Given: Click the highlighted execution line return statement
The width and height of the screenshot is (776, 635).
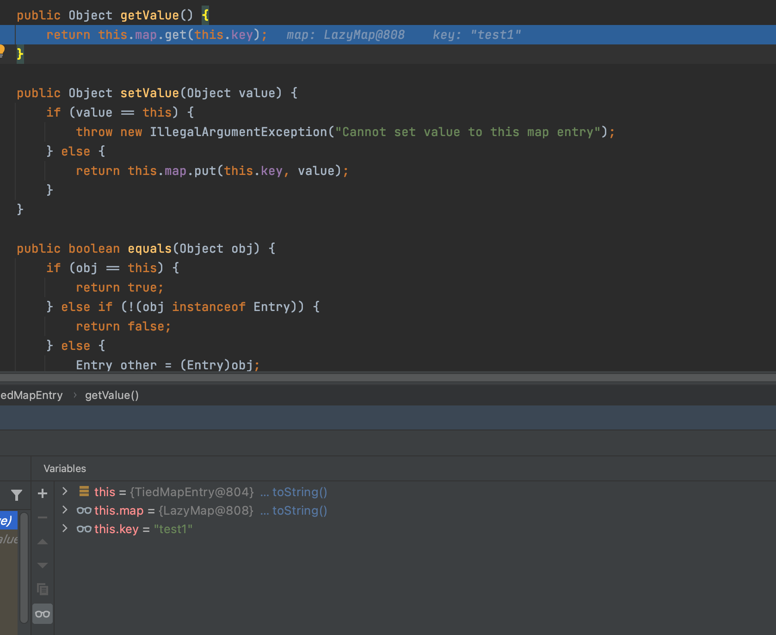Looking at the screenshot, I should 157,35.
